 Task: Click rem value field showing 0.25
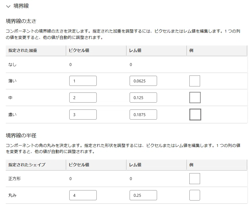tap(143, 195)
